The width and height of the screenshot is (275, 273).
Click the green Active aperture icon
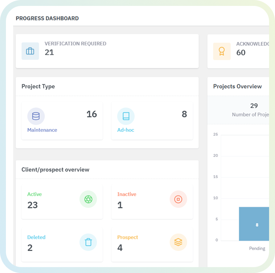tap(88, 199)
